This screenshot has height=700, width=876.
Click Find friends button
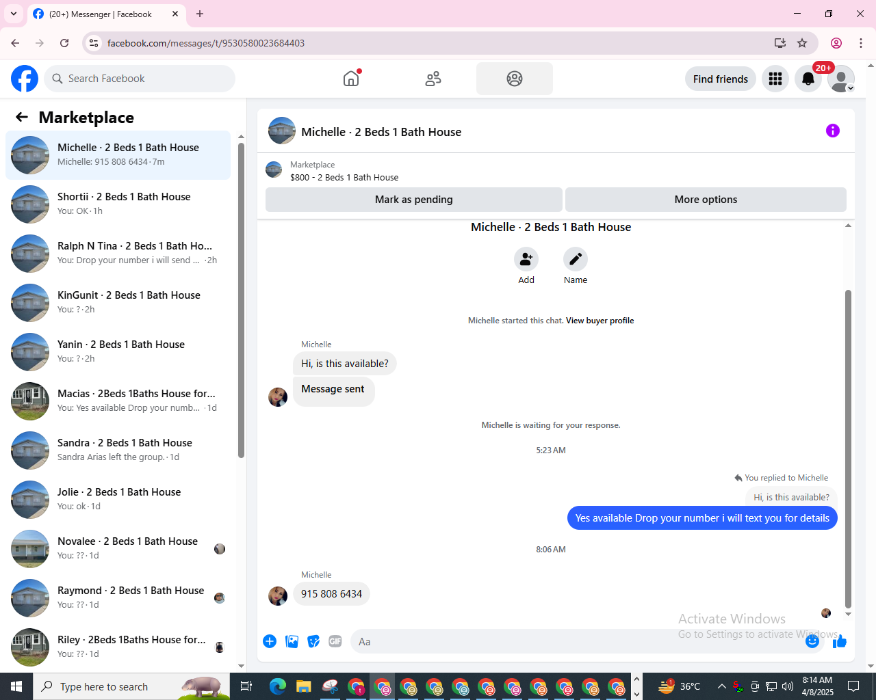tap(721, 79)
